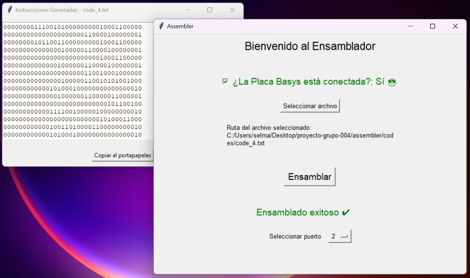Click the feather icon in Assembler title bar
The height and width of the screenshot is (278, 470).
[161, 26]
